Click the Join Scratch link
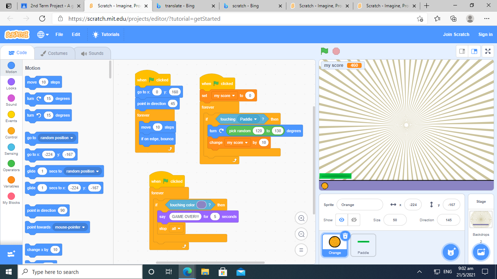The width and height of the screenshot is (497, 279). point(456,35)
